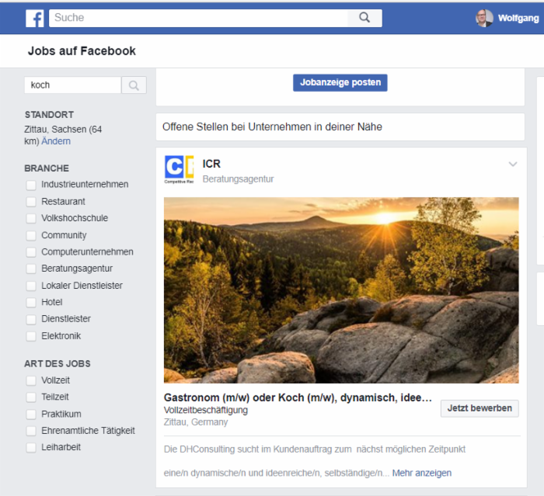Click the job search magnifier button
The image size is (544, 496).
(134, 85)
